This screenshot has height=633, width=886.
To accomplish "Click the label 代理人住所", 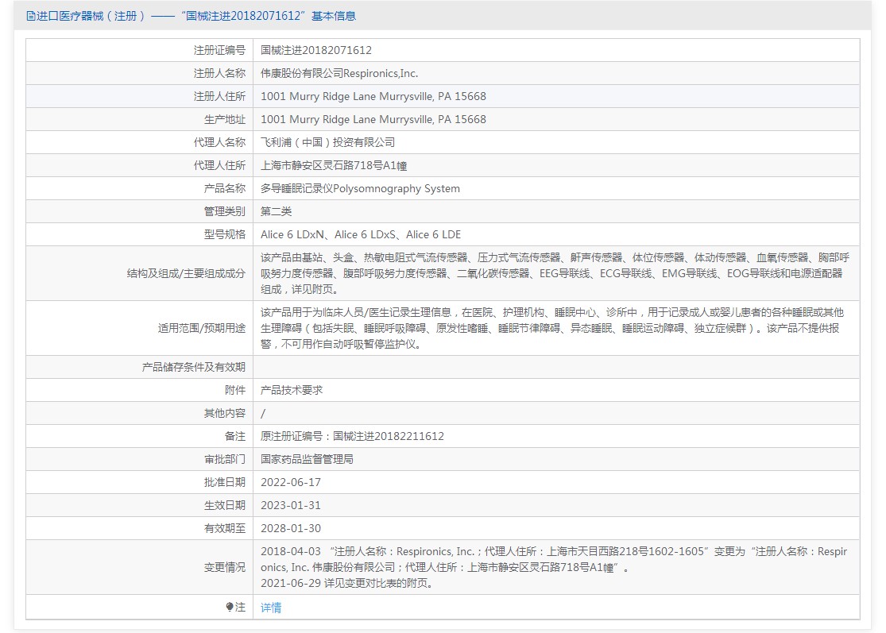I will coord(219,165).
